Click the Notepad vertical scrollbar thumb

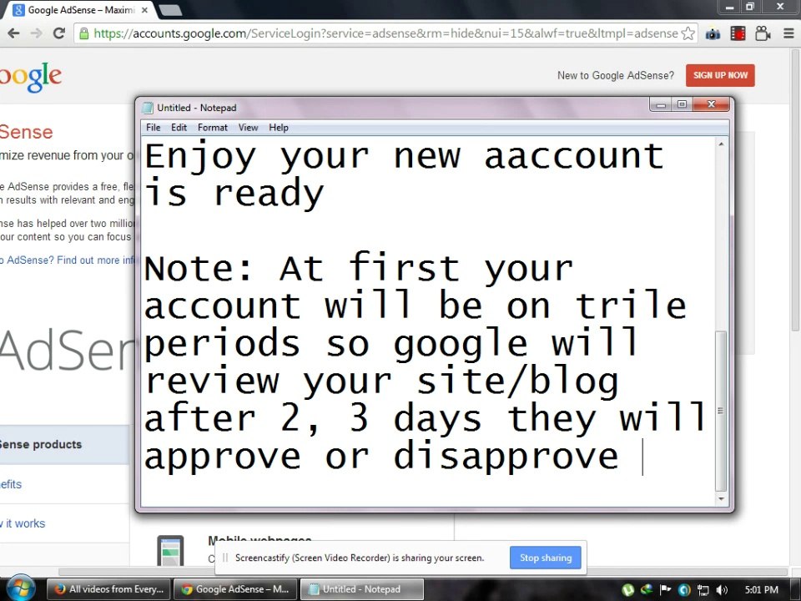[721, 411]
